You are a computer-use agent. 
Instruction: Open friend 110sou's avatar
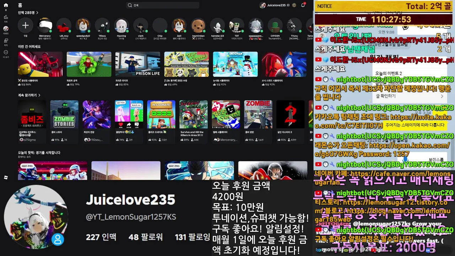tap(102, 26)
